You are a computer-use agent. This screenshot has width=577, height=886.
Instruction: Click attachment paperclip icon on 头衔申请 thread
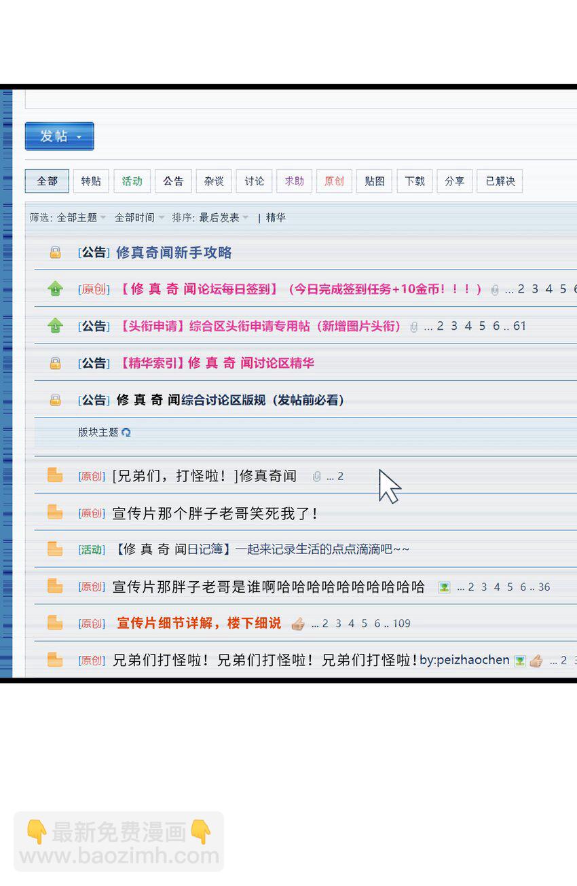click(414, 327)
